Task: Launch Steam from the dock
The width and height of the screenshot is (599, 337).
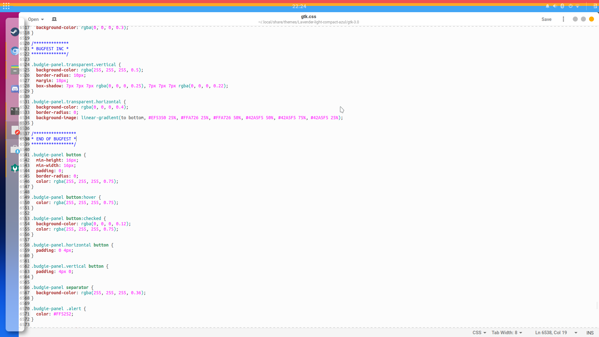Action: click(x=15, y=32)
